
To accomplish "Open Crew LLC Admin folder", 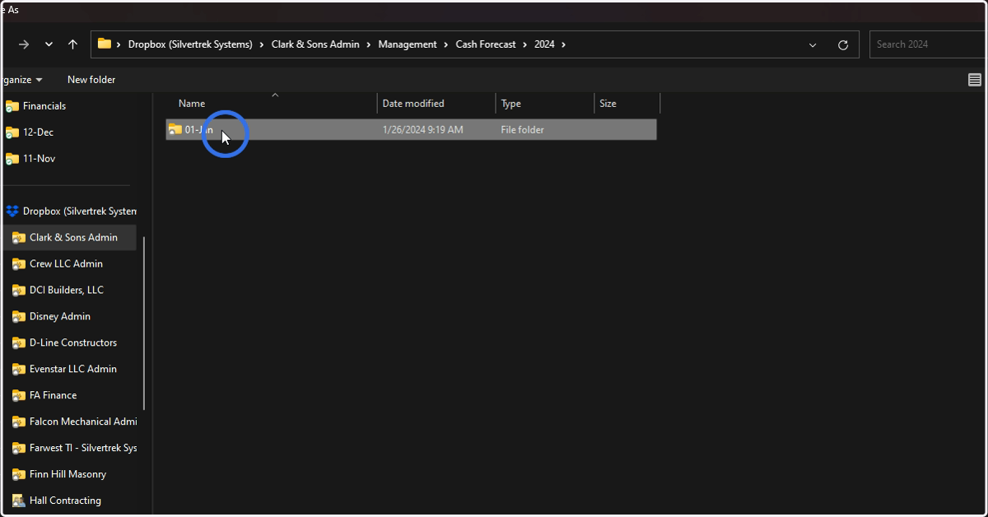I will point(66,264).
